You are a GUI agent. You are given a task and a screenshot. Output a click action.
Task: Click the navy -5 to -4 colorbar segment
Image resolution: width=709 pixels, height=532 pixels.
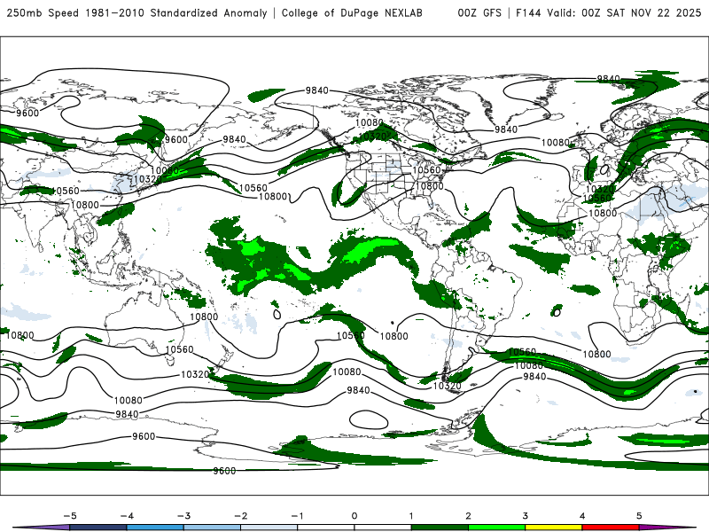click(98, 528)
